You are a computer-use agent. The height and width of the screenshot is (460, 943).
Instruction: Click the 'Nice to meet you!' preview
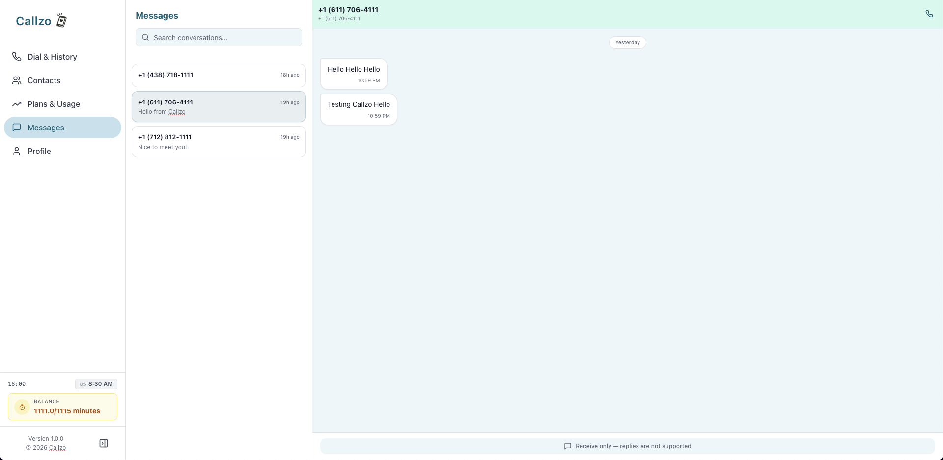(x=162, y=147)
